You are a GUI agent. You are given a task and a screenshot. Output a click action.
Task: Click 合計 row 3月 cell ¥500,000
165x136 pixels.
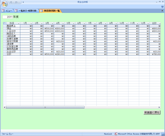coord(48,54)
